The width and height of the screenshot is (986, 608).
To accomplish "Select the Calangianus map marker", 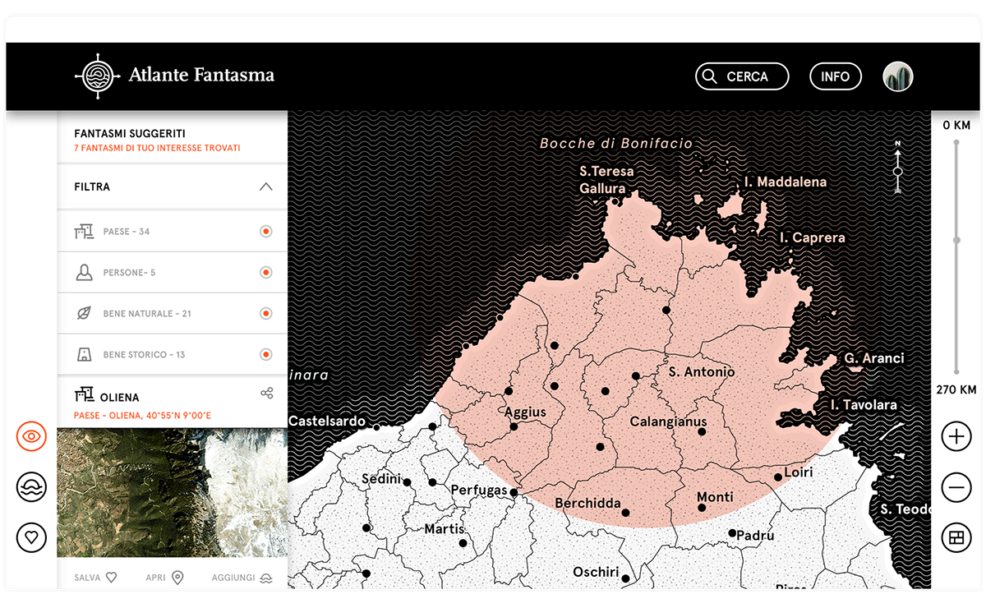I will (x=701, y=431).
